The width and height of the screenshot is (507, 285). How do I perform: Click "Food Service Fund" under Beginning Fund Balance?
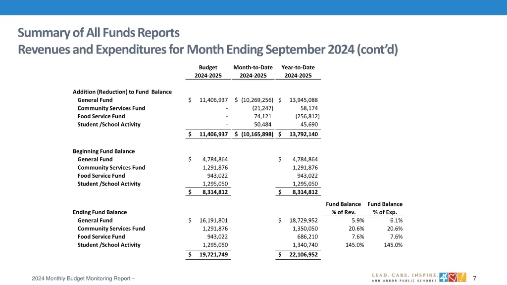[101, 176]
